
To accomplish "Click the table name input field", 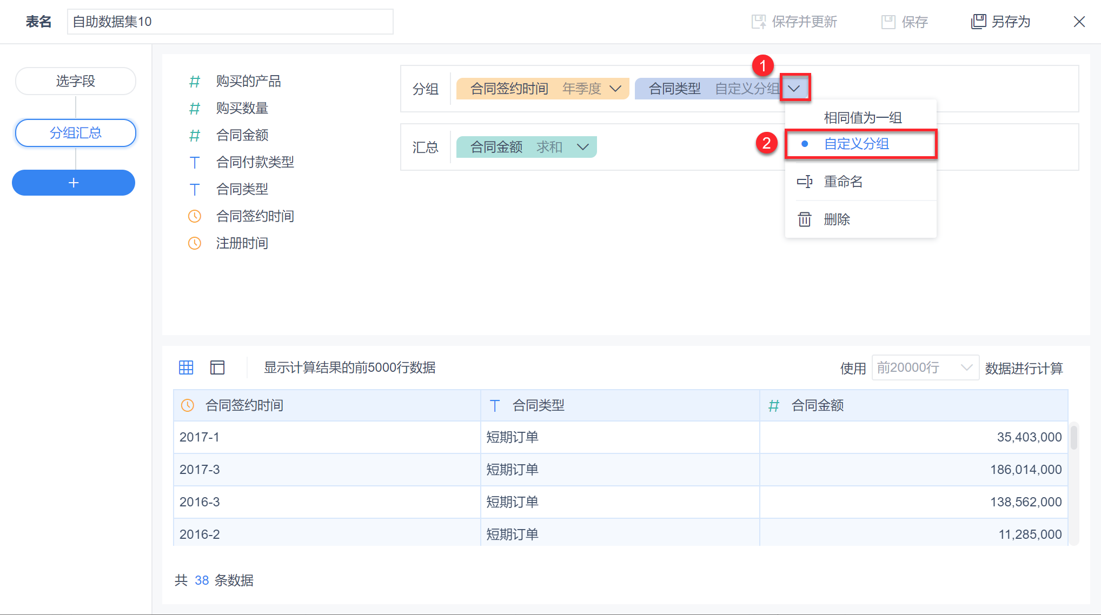I will pos(230,22).
